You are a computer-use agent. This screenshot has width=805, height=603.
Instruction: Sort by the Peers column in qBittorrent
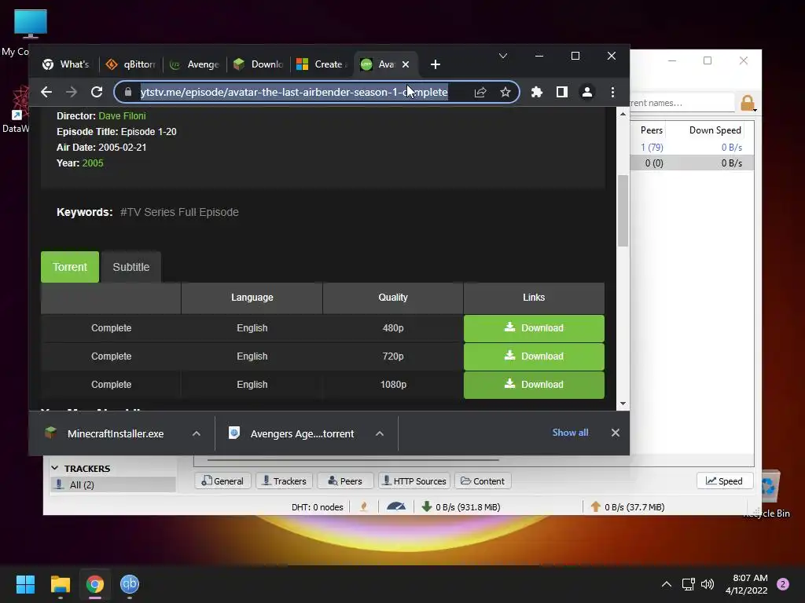coord(652,130)
